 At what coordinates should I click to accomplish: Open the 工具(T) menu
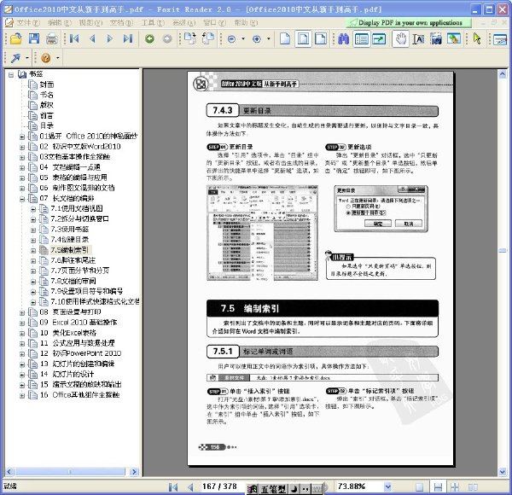tap(152, 22)
